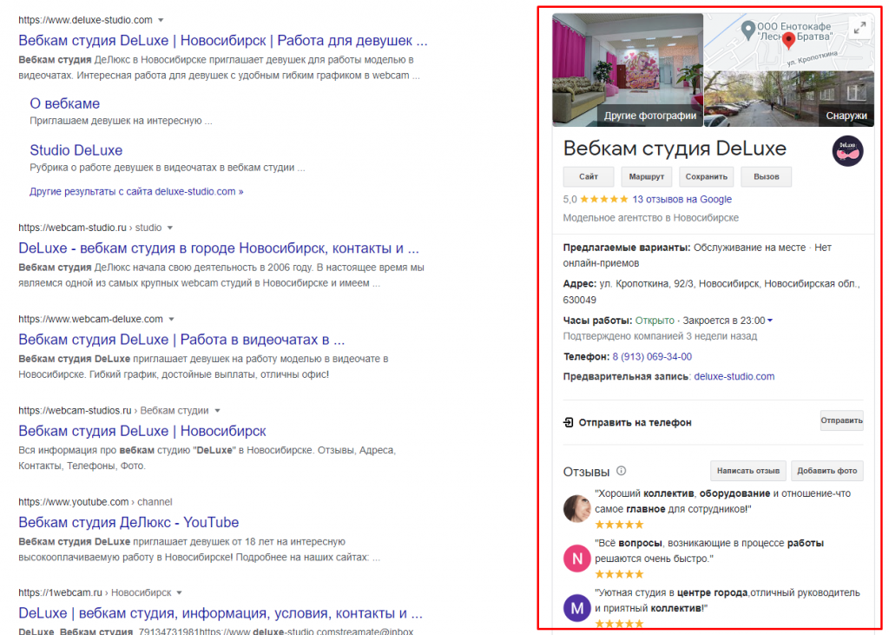
Task: Open dropdown arrow next to webcam-studio.ru URL
Action: click(169, 228)
